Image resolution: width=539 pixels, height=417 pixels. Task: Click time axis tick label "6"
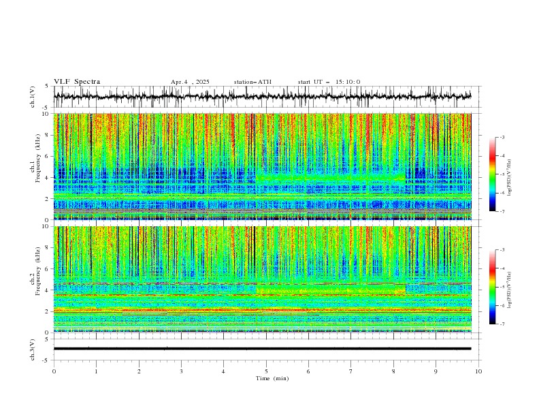coord(308,371)
